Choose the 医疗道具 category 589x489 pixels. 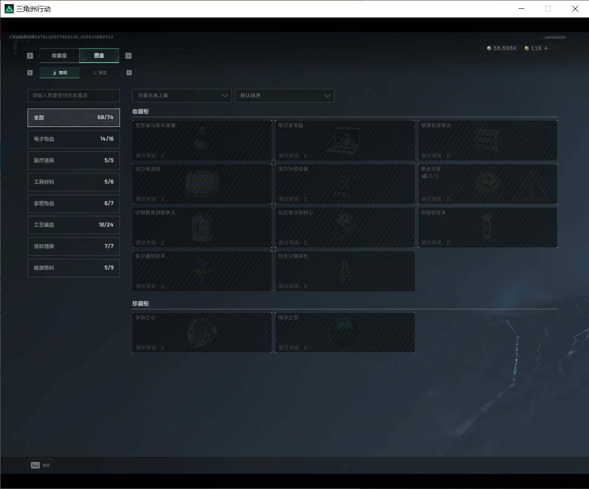tap(74, 161)
